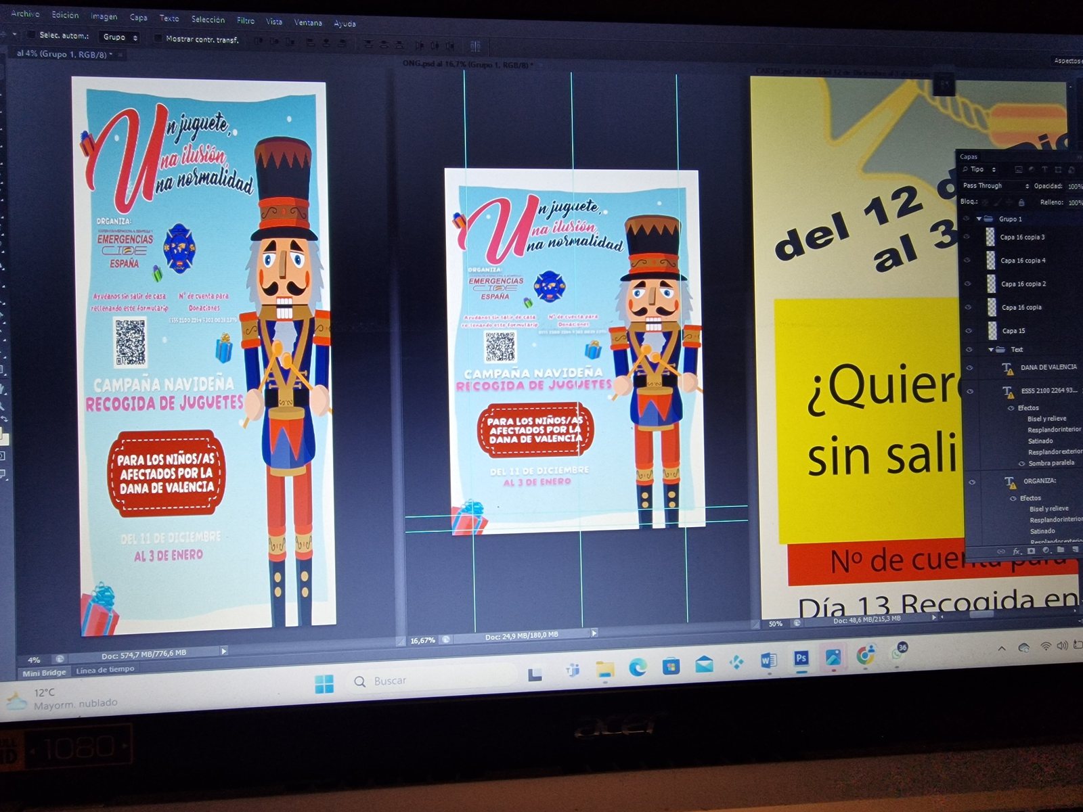Toggle the Selec. autom. checkbox
Image resolution: width=1083 pixels, height=812 pixels.
30,35
